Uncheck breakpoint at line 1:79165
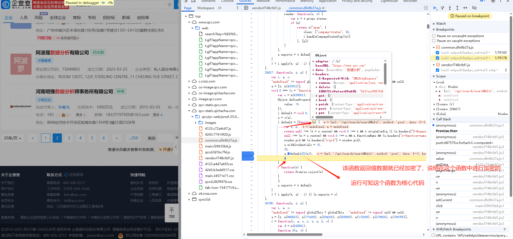 [x=437, y=53]
